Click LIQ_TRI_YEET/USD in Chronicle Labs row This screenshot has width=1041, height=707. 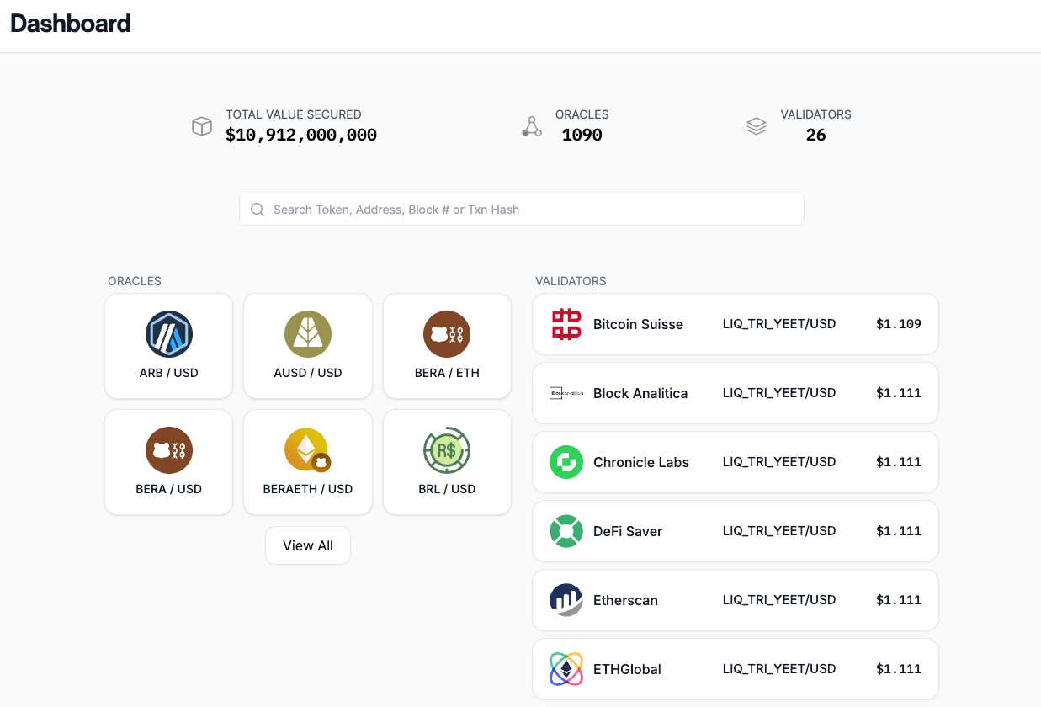pyautogui.click(x=779, y=461)
